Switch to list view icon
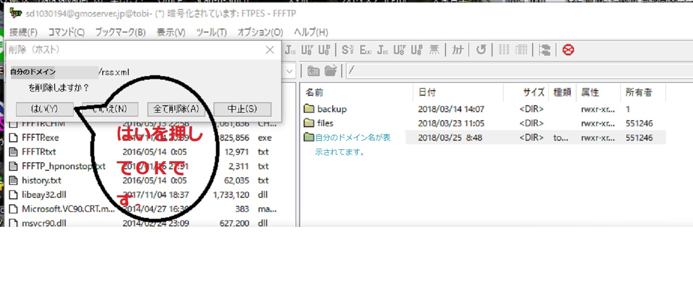 click(504, 50)
